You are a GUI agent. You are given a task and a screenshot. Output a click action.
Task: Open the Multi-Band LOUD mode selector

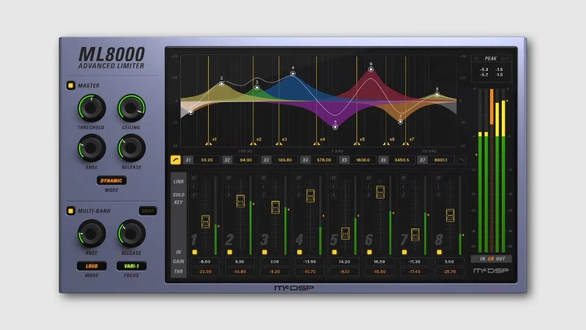[92, 266]
